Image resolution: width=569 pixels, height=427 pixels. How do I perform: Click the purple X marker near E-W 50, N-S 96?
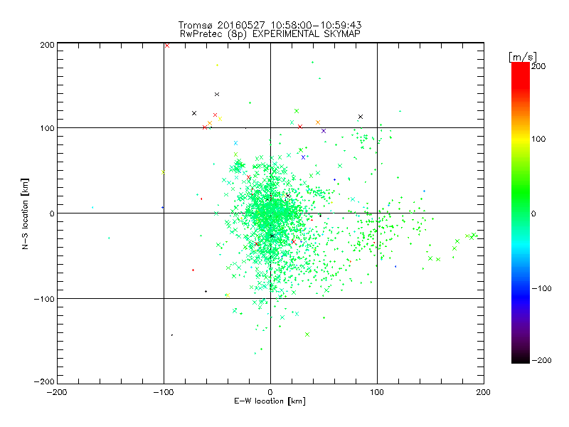[x=324, y=131]
